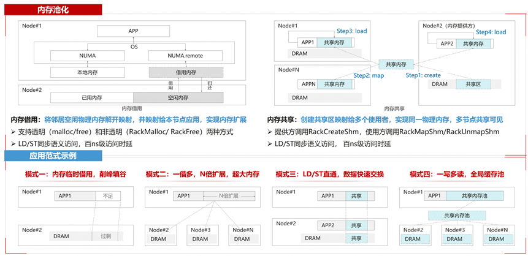Click the dashed 借用内存 box

pyautogui.click(x=186, y=72)
